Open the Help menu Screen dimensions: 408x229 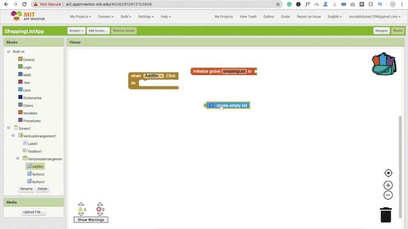point(166,17)
